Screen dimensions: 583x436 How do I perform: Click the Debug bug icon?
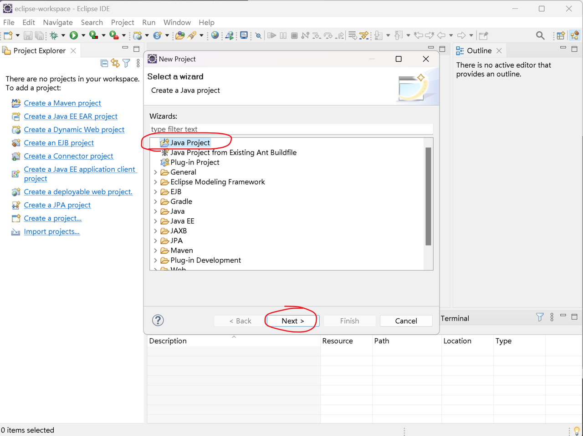click(54, 35)
